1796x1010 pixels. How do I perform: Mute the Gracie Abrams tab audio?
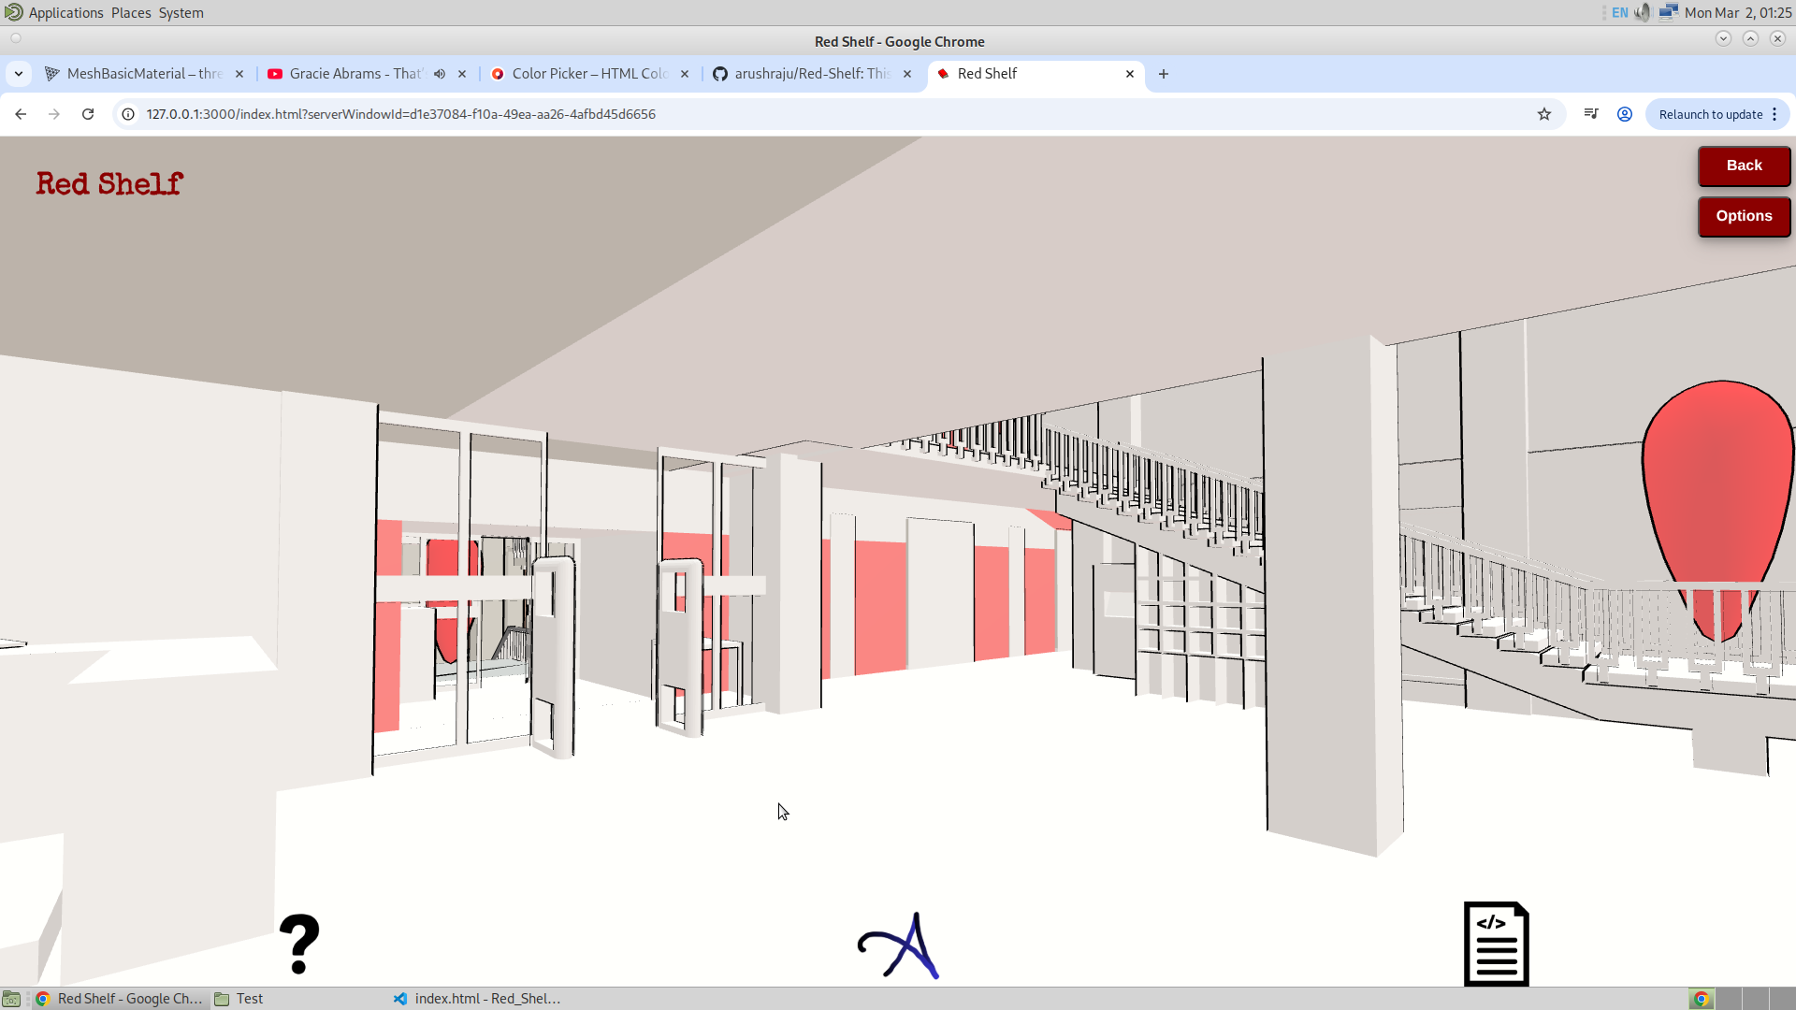pyautogui.click(x=440, y=74)
